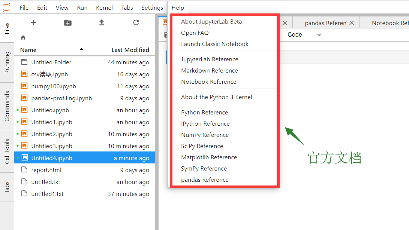This screenshot has height=230, width=409.
Task: Click the New Launcher plus icon
Action: [33, 23]
